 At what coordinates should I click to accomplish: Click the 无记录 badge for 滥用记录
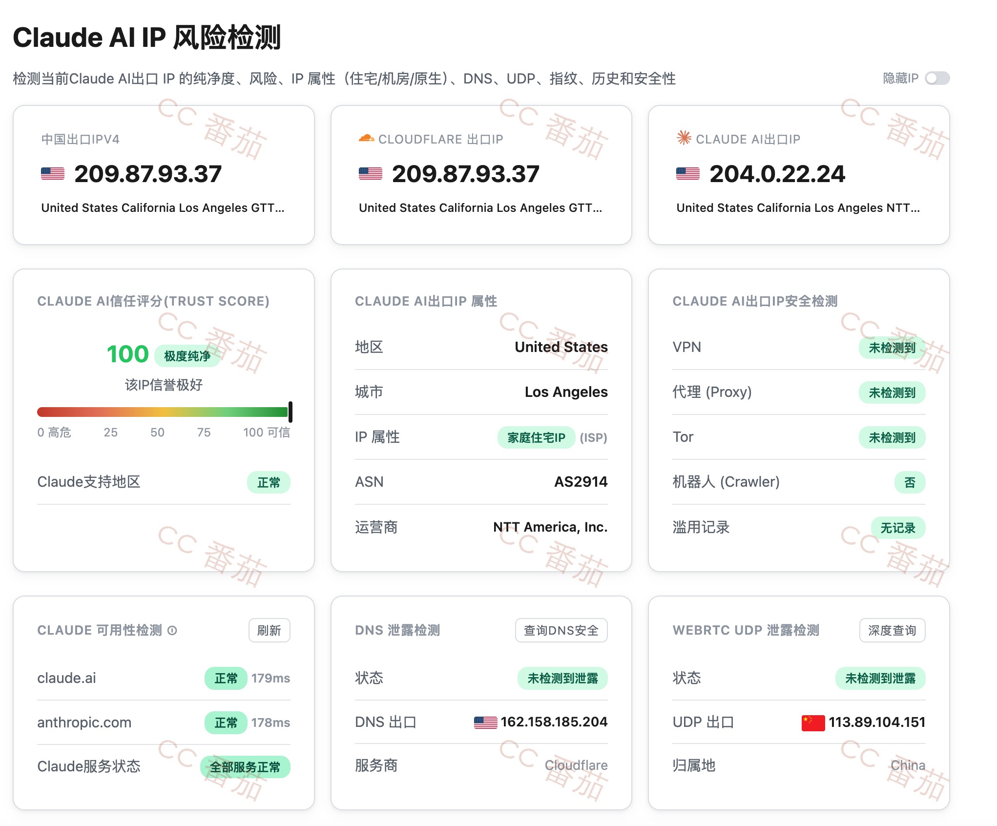coord(898,528)
